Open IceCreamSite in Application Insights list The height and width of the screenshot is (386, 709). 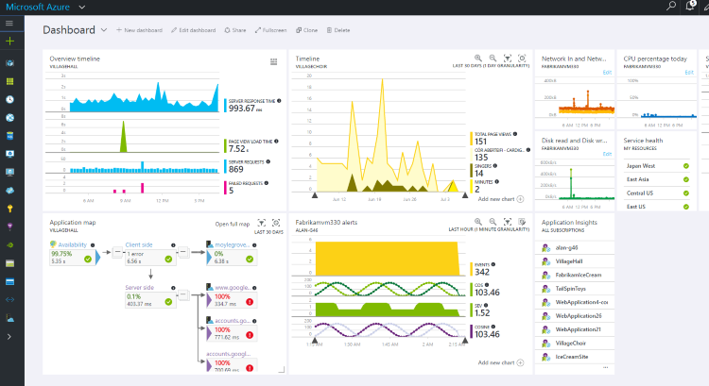click(577, 357)
